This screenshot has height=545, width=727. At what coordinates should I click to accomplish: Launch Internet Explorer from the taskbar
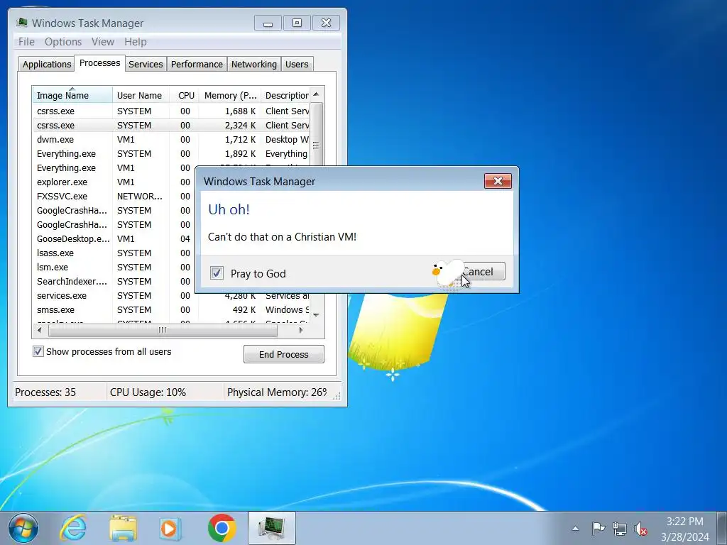[73, 528]
